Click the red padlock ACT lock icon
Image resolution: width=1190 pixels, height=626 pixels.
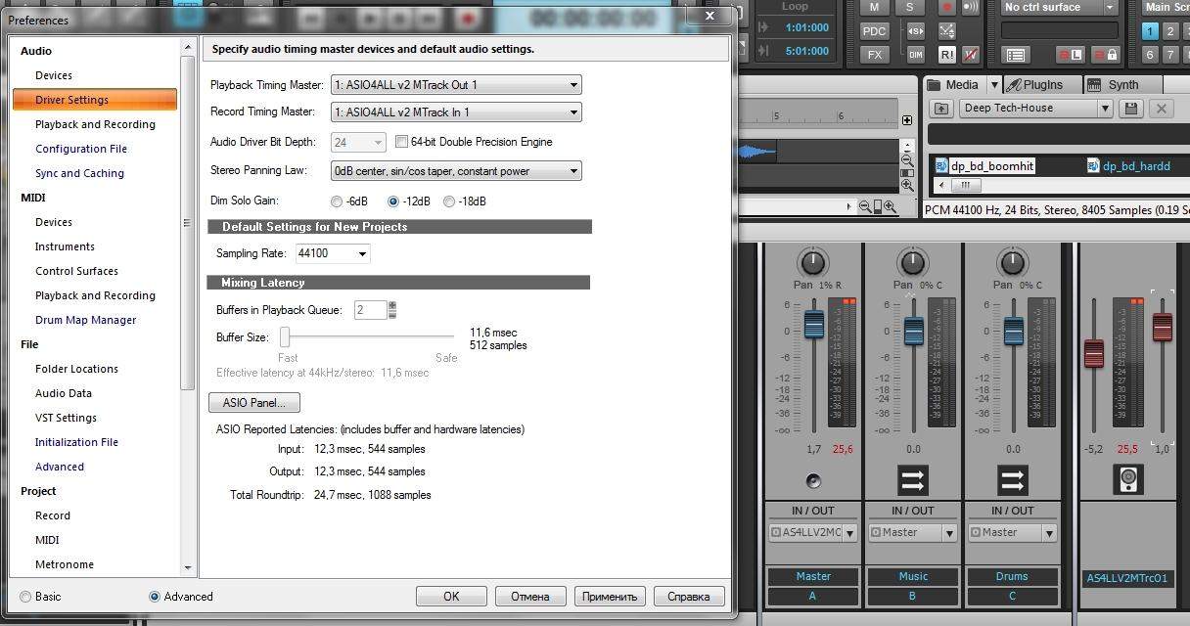1106,55
